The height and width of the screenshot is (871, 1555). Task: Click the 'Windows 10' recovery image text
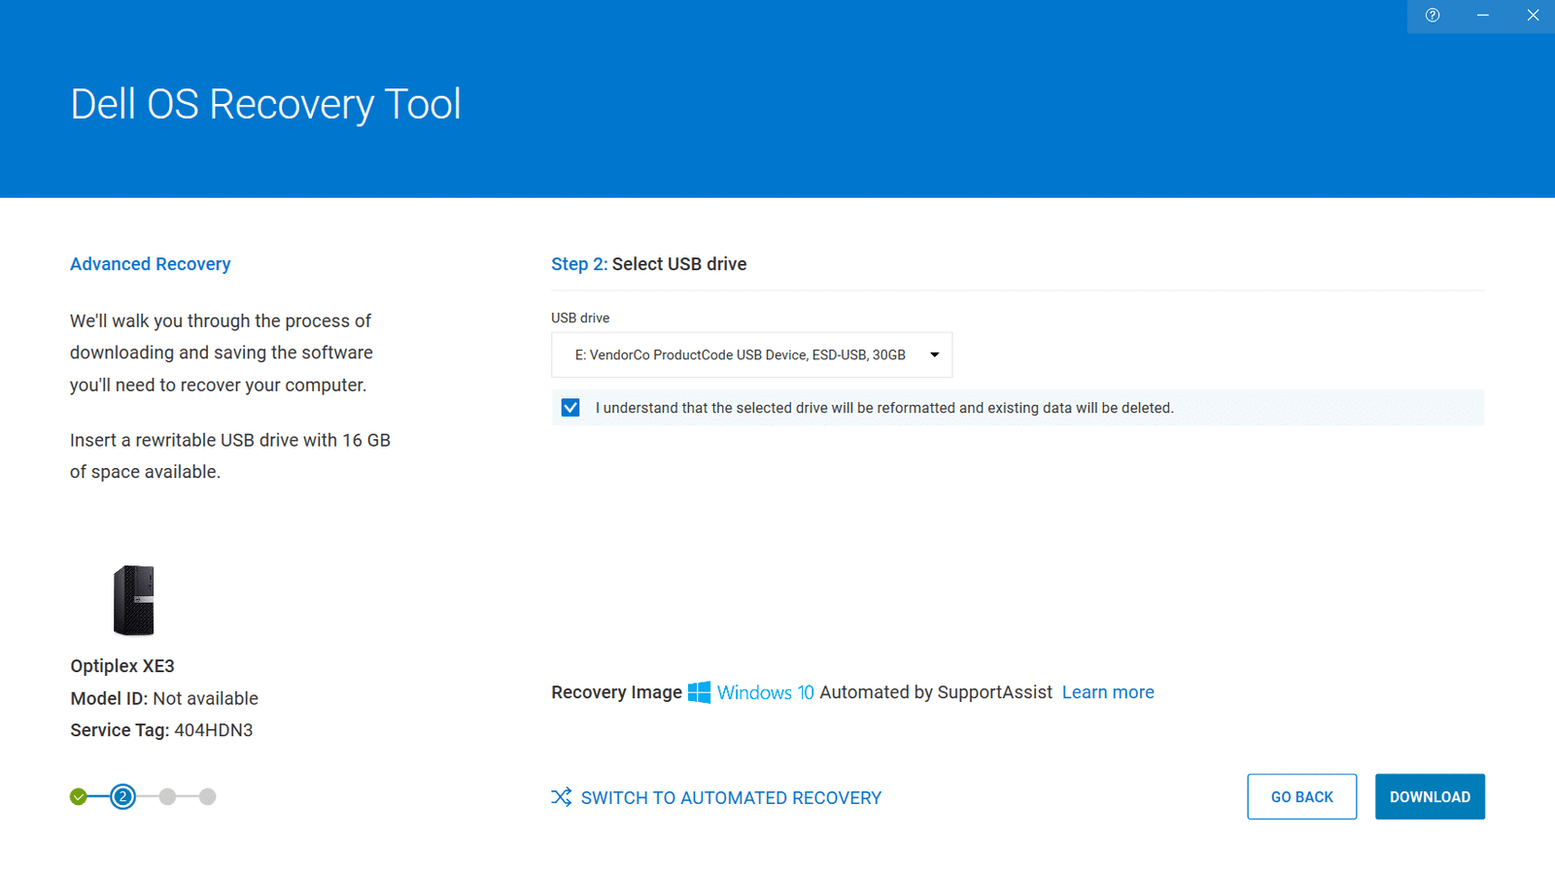tap(765, 692)
